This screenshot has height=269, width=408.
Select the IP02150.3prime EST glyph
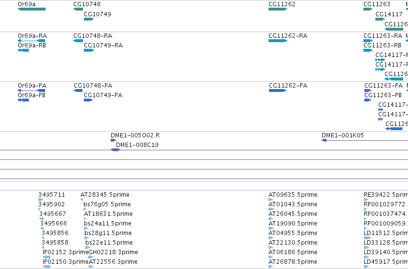pyautogui.click(x=47, y=267)
